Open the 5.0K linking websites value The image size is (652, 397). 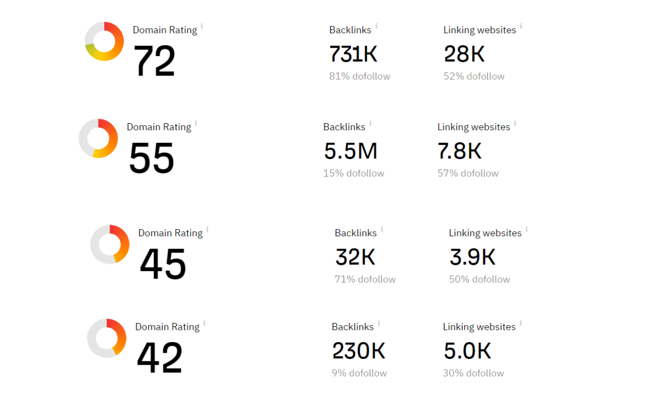tap(467, 351)
